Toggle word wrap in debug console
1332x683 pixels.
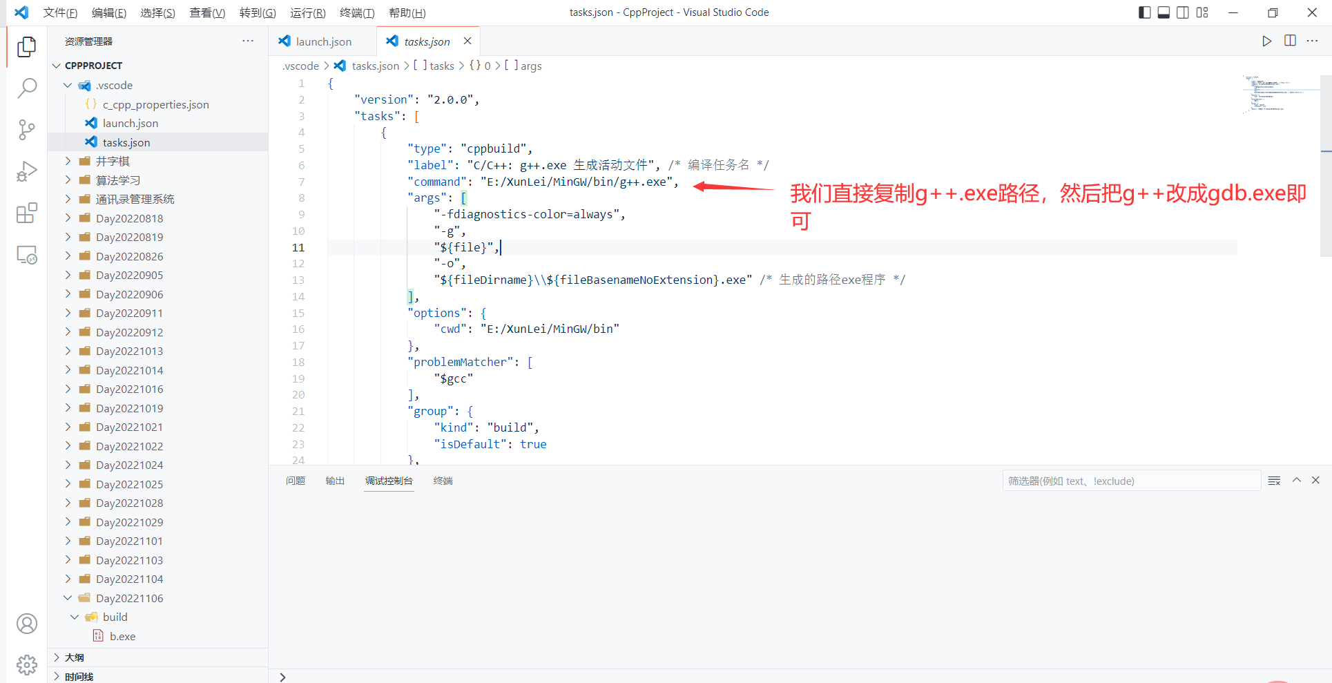(1274, 481)
